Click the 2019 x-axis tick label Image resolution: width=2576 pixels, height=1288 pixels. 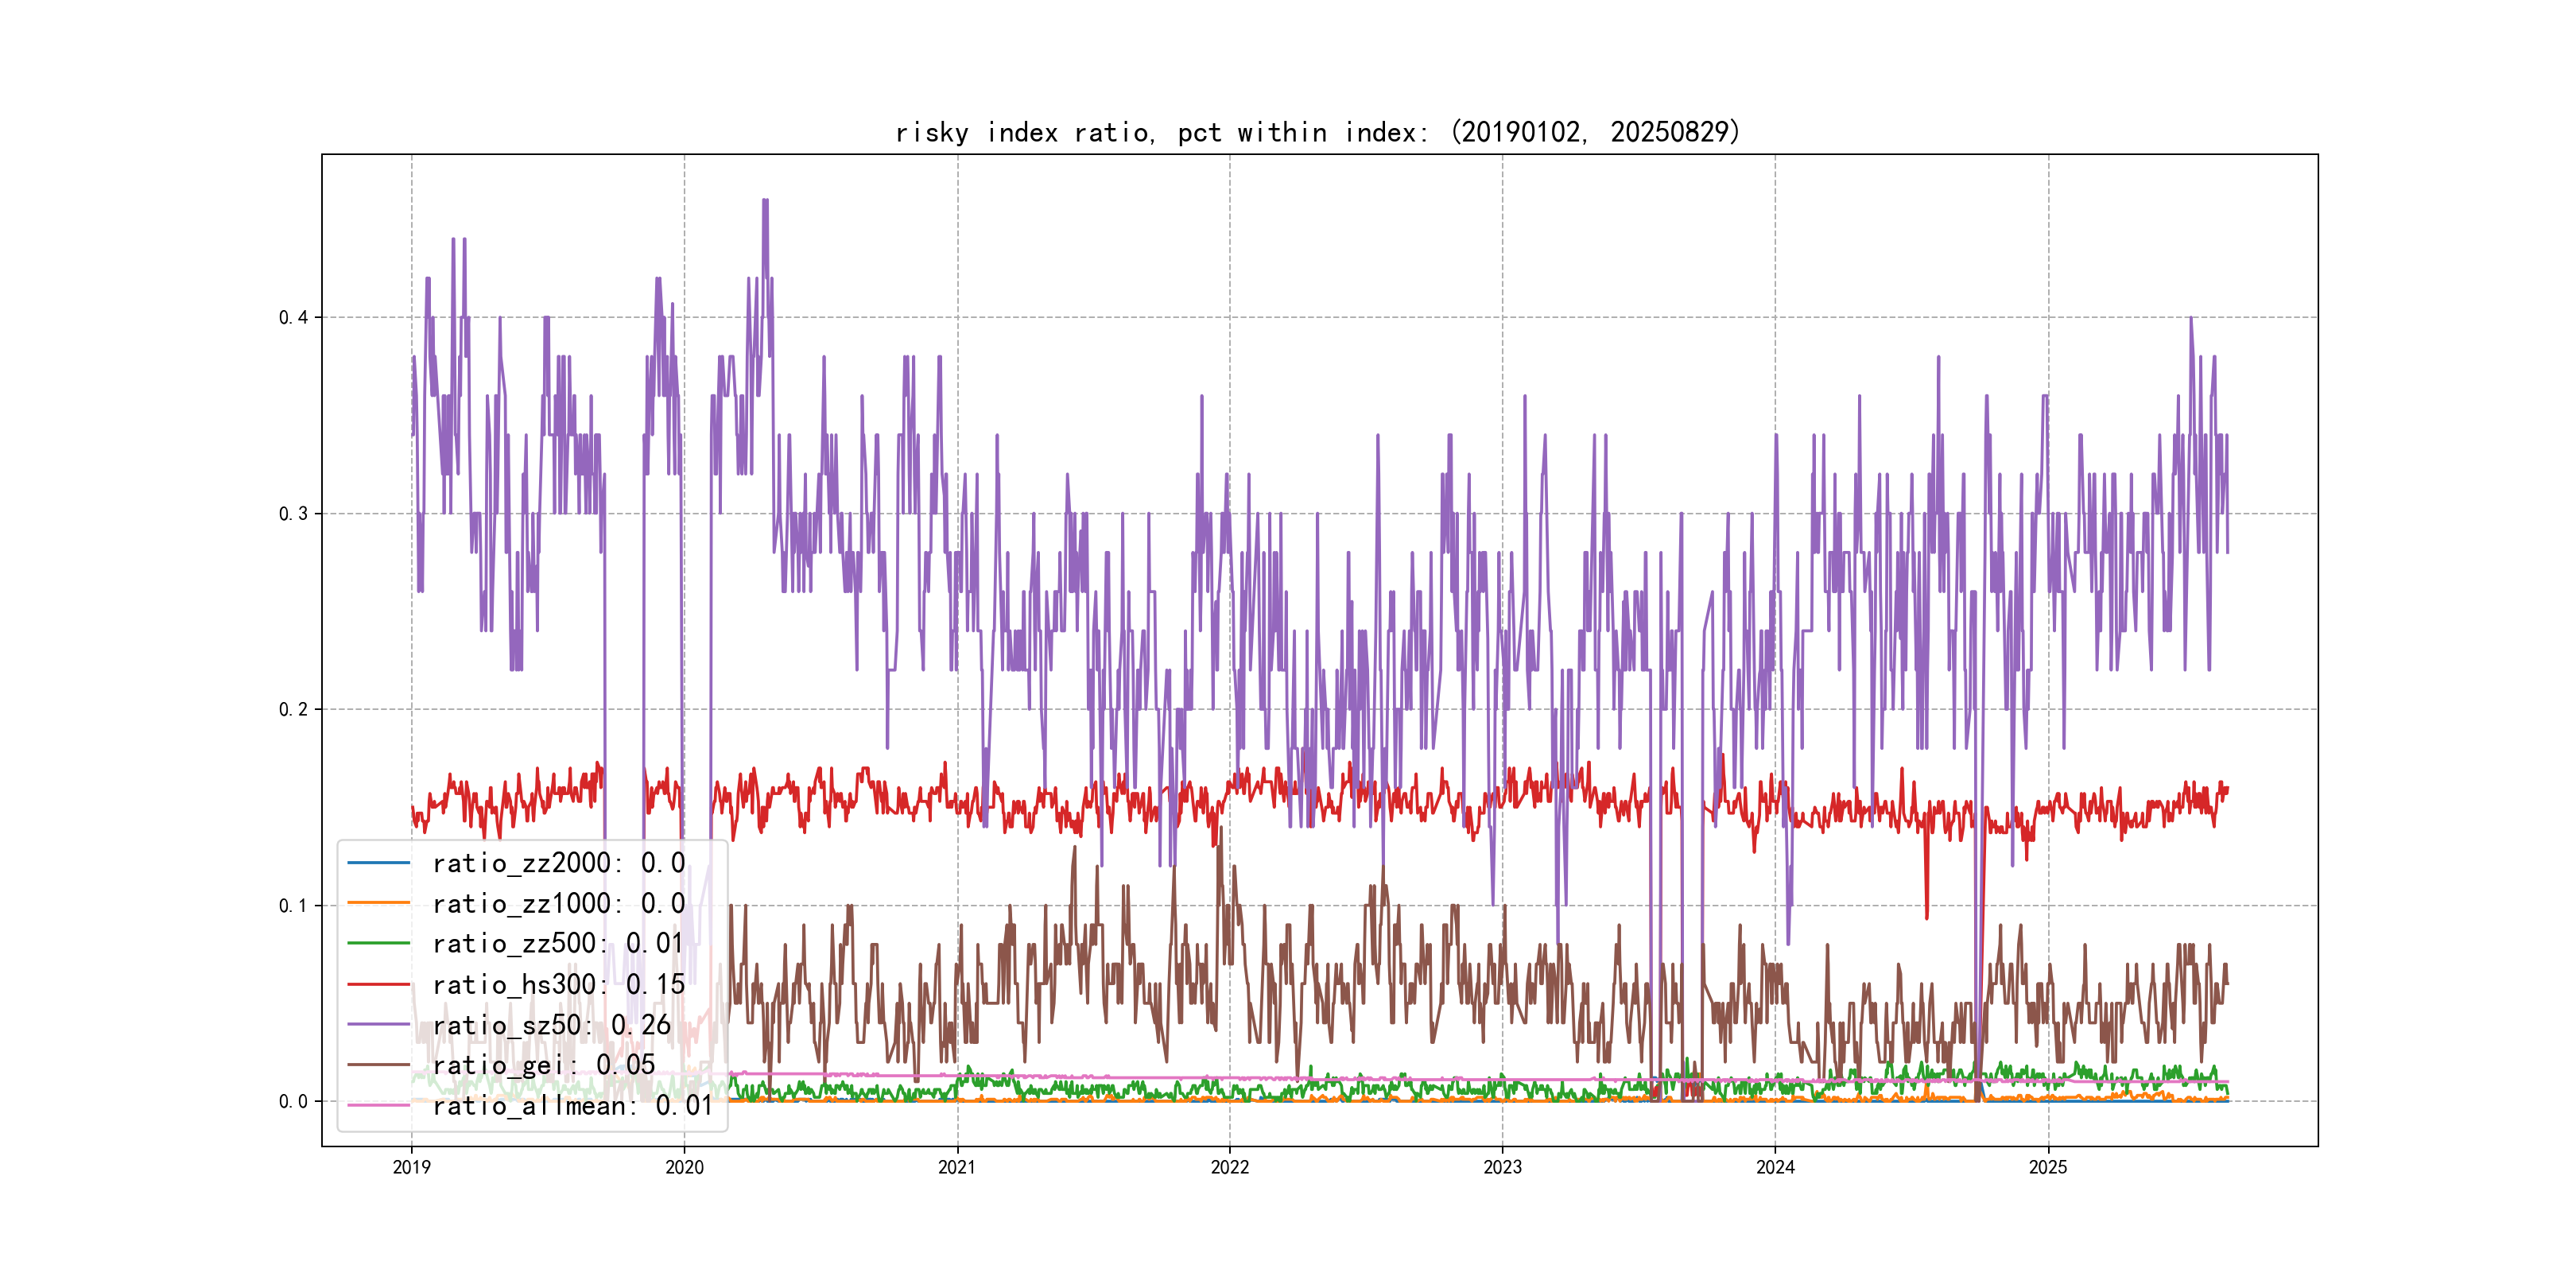[411, 1167]
